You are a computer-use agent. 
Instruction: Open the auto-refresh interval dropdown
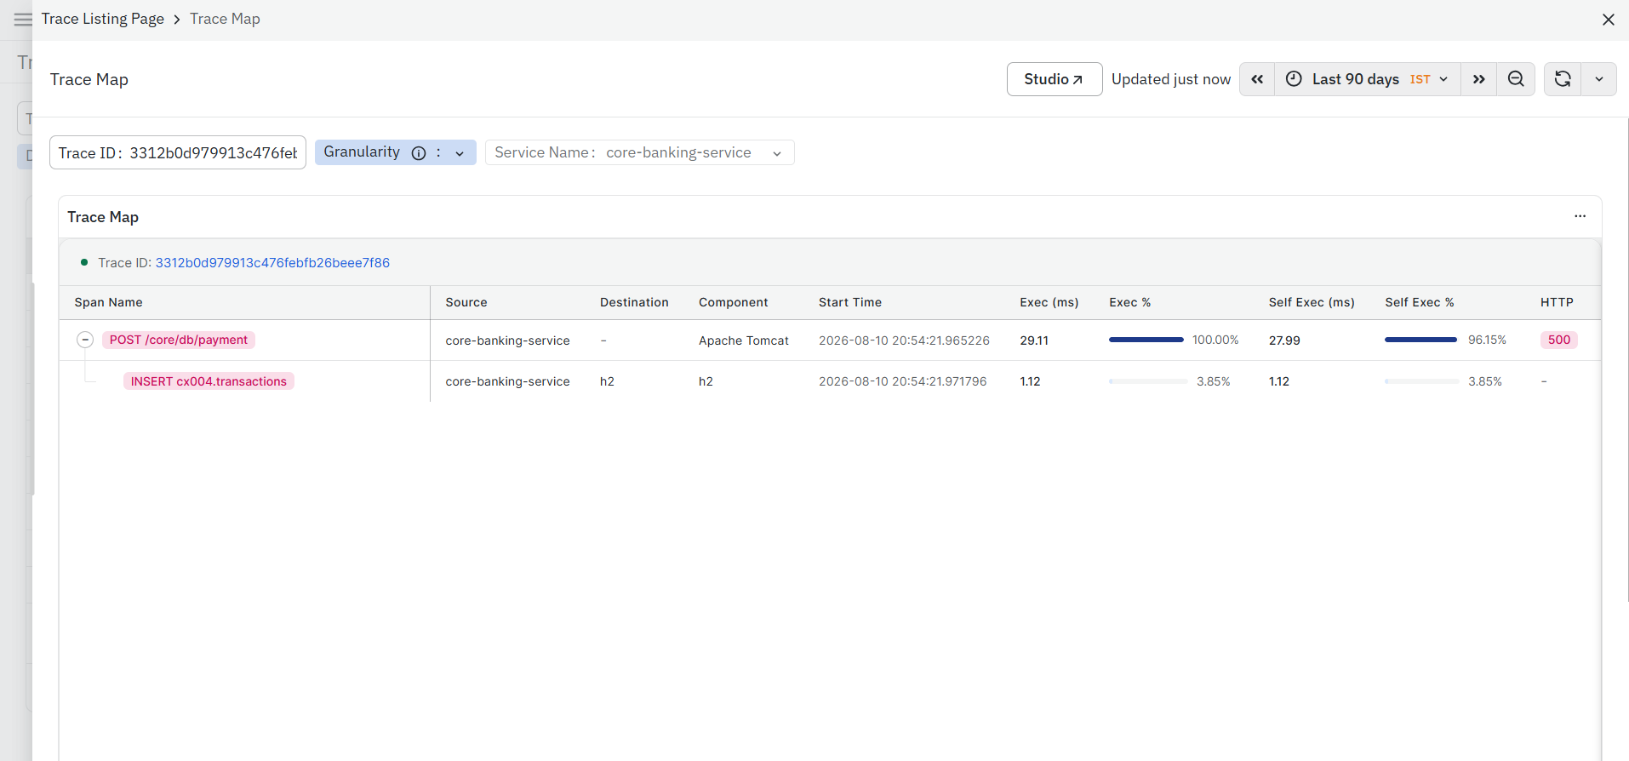(1599, 79)
